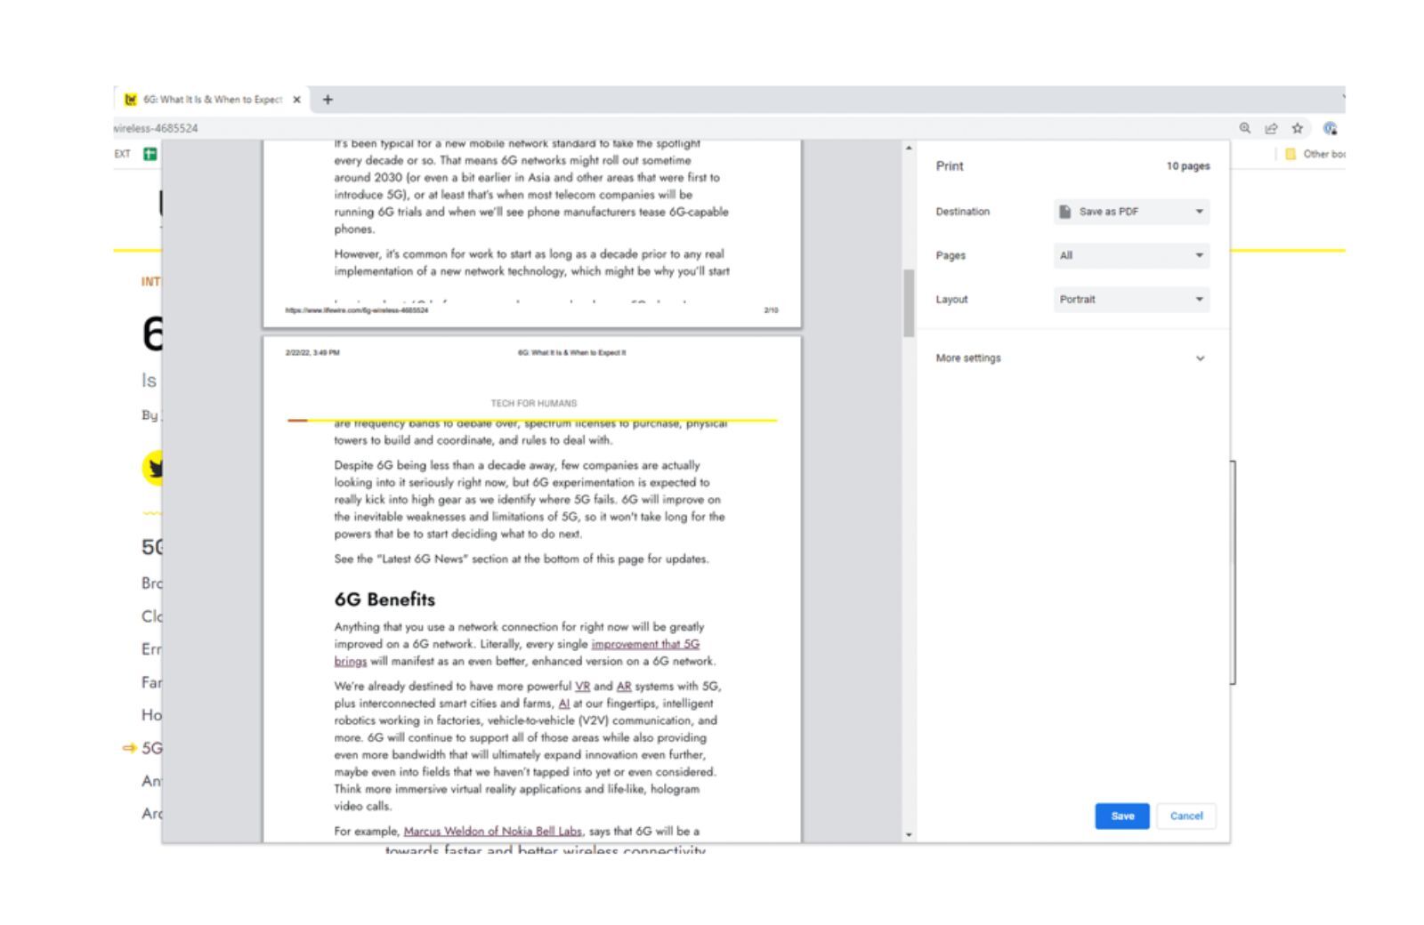Open the Marcus Weldon of Nokia Bell Labs link
Image resolution: width=1424 pixels, height=925 pixels.
pos(492,832)
